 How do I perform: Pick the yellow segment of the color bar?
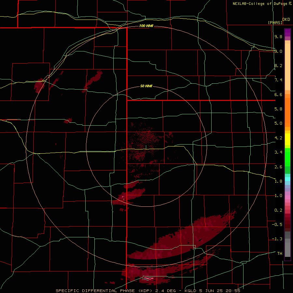pyautogui.click(x=287, y=139)
